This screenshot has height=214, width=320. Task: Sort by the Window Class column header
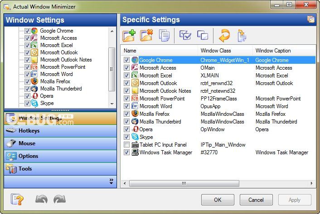coord(225,51)
